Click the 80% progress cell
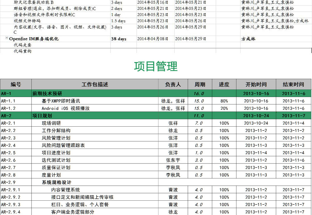The image size is (312, 215). [224, 101]
